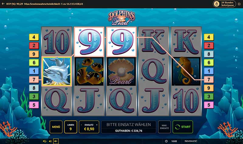
Task: Click the Pearl oyster symbol
Action: 121,71
